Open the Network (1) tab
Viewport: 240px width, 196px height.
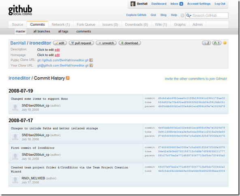click(61, 25)
